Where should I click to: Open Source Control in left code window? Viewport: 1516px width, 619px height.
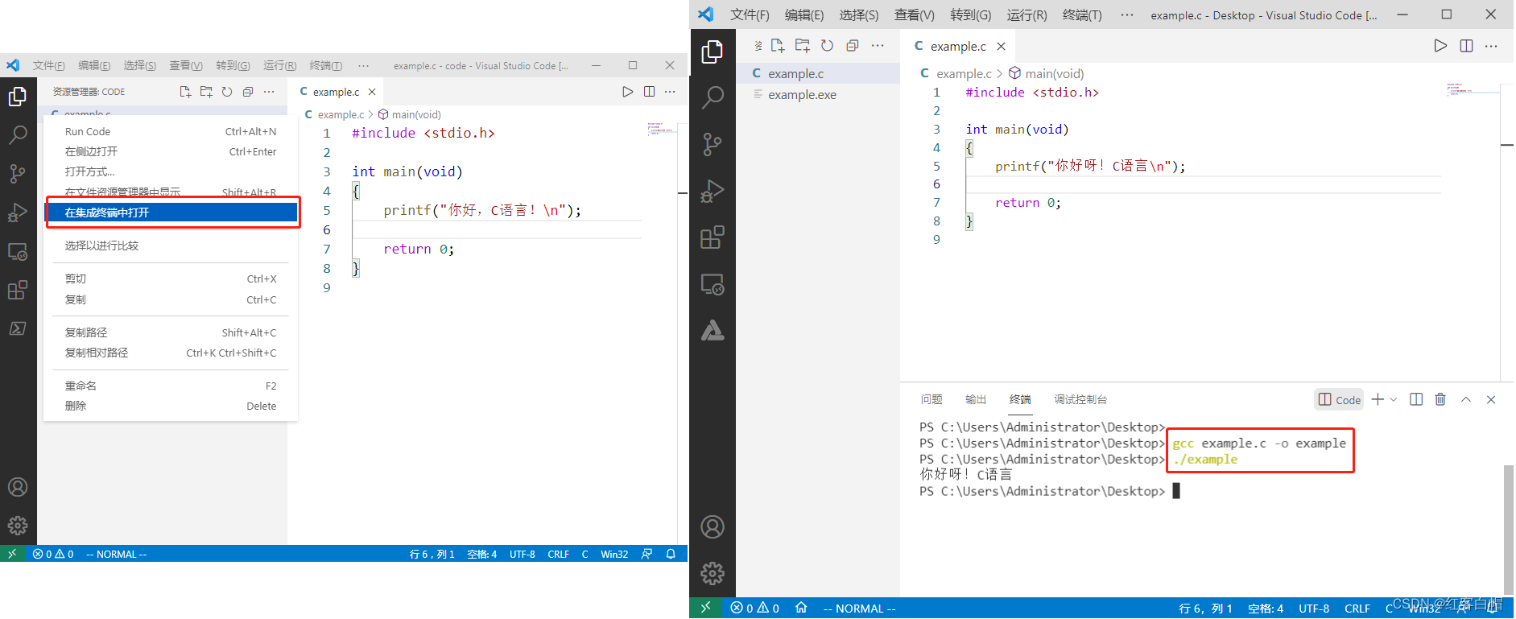tap(18, 173)
